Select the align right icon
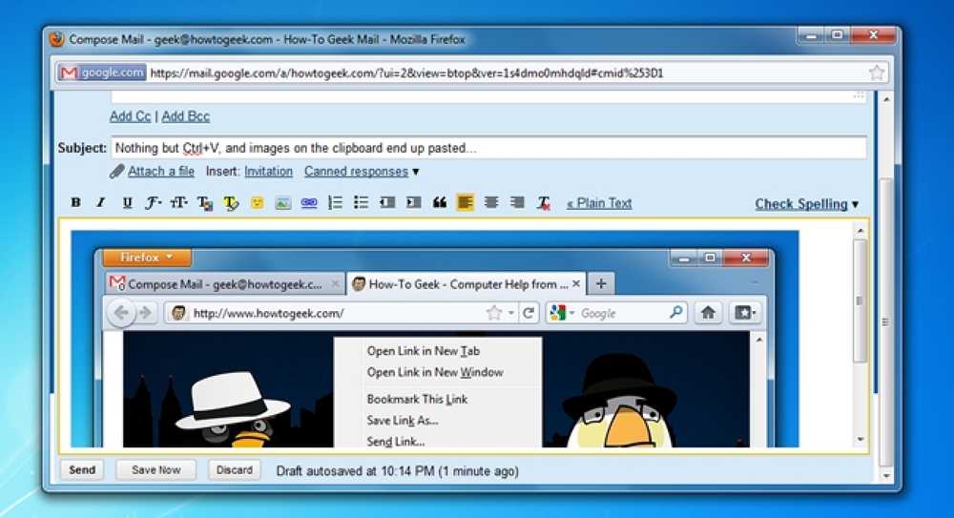Viewport: 954px width, 518px height. [x=517, y=202]
